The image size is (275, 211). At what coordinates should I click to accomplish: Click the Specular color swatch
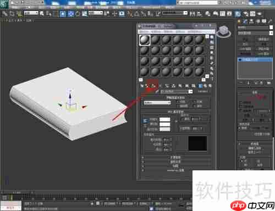[x=165, y=129]
